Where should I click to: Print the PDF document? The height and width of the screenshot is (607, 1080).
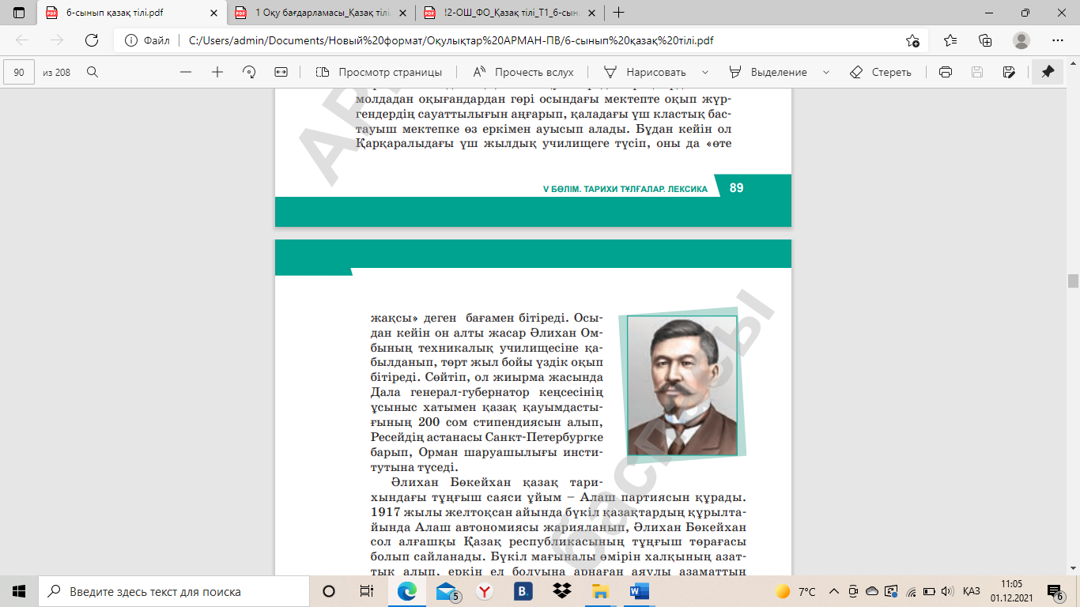pos(945,72)
